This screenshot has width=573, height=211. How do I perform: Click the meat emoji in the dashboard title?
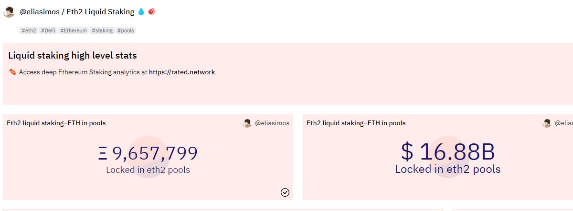[152, 12]
